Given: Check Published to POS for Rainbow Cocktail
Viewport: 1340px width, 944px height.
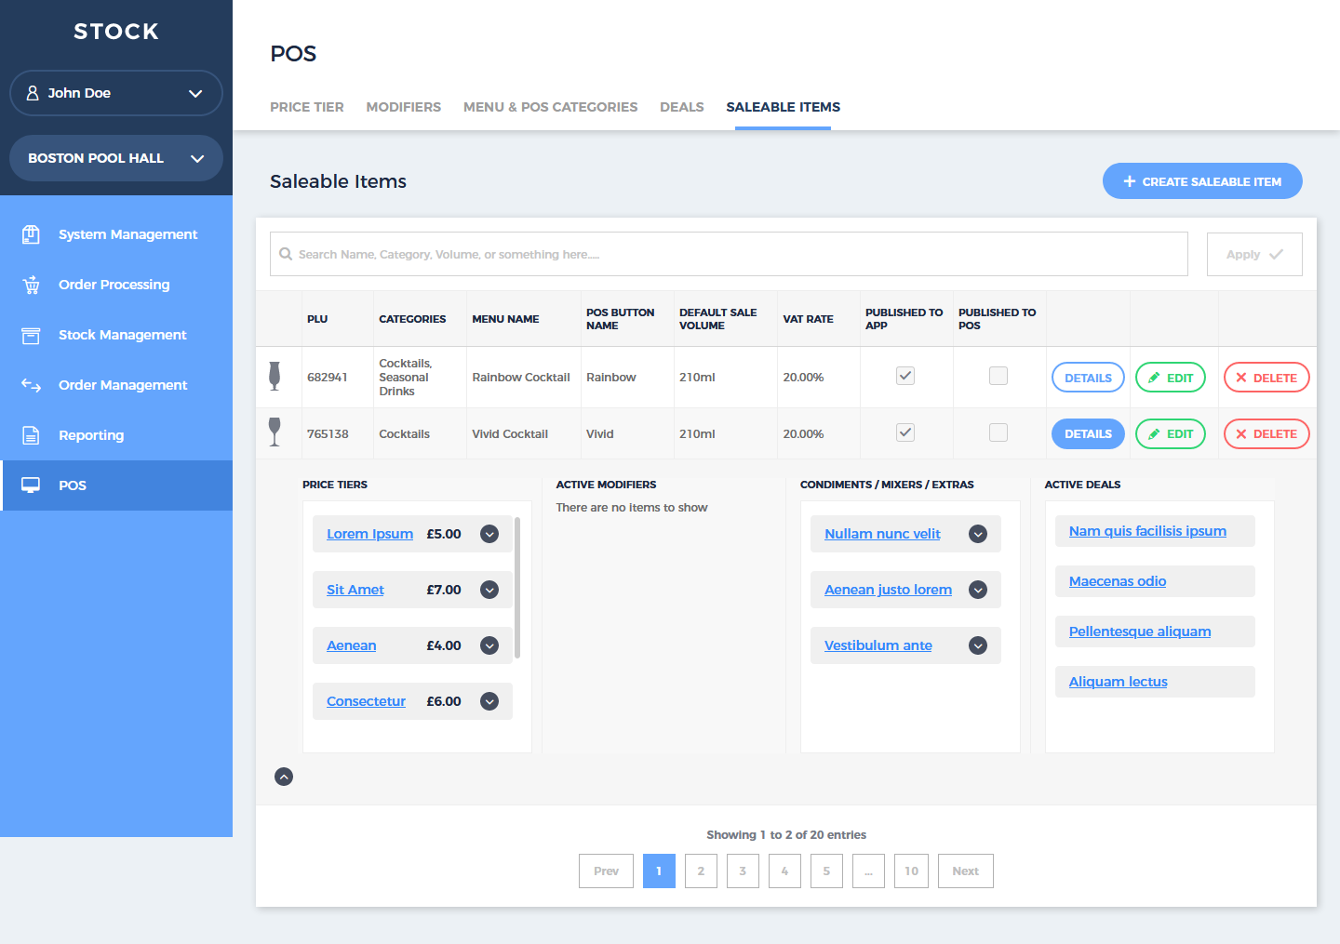Looking at the screenshot, I should (x=998, y=375).
